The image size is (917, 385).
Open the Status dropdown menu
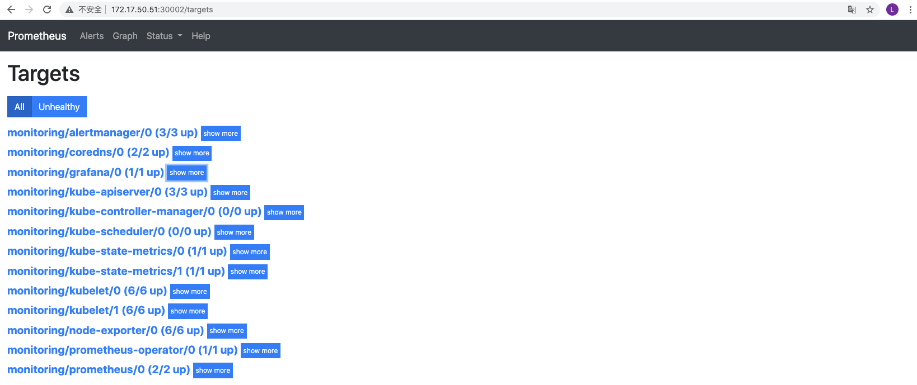164,36
